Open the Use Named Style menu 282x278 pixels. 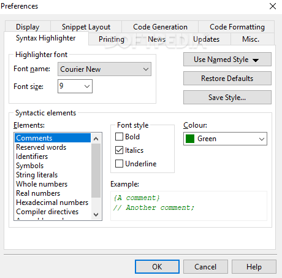point(227,60)
